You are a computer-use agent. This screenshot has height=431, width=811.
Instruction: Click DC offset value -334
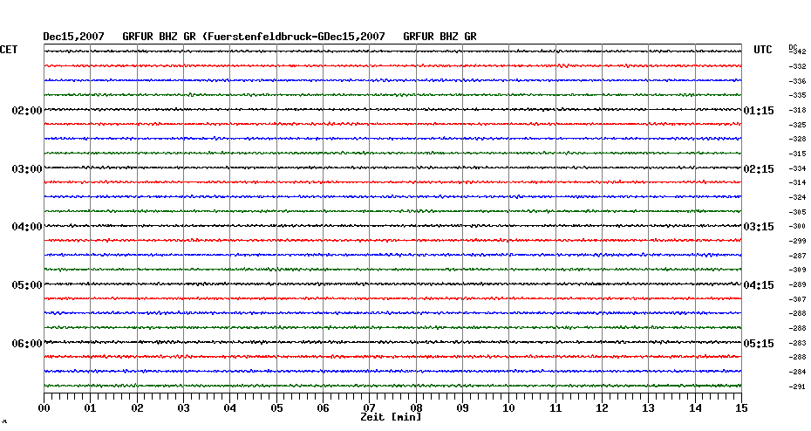[797, 168]
